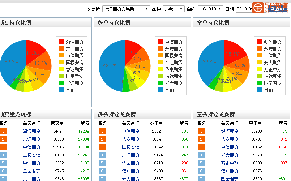Click rank 5 badge in 多头持仓龙虎榜
The height and width of the screenshot is (181, 291).
pyautogui.click(x=102, y=163)
